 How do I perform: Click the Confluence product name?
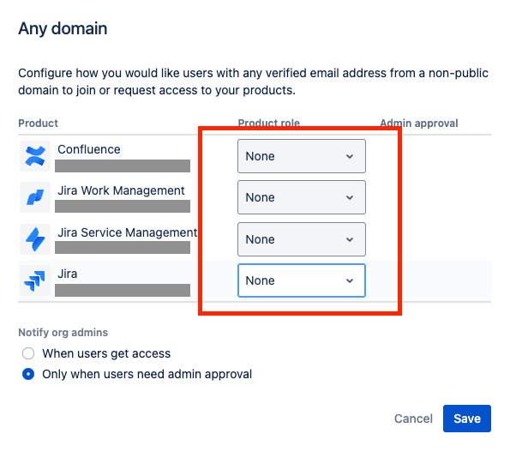pyautogui.click(x=89, y=149)
